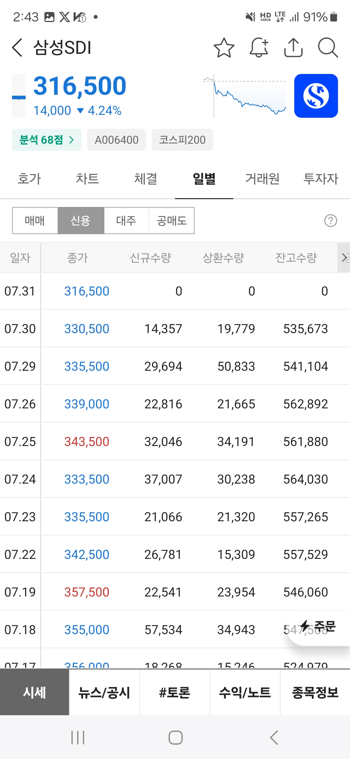
Task: Select the 매매 segment option
Action: (35, 221)
